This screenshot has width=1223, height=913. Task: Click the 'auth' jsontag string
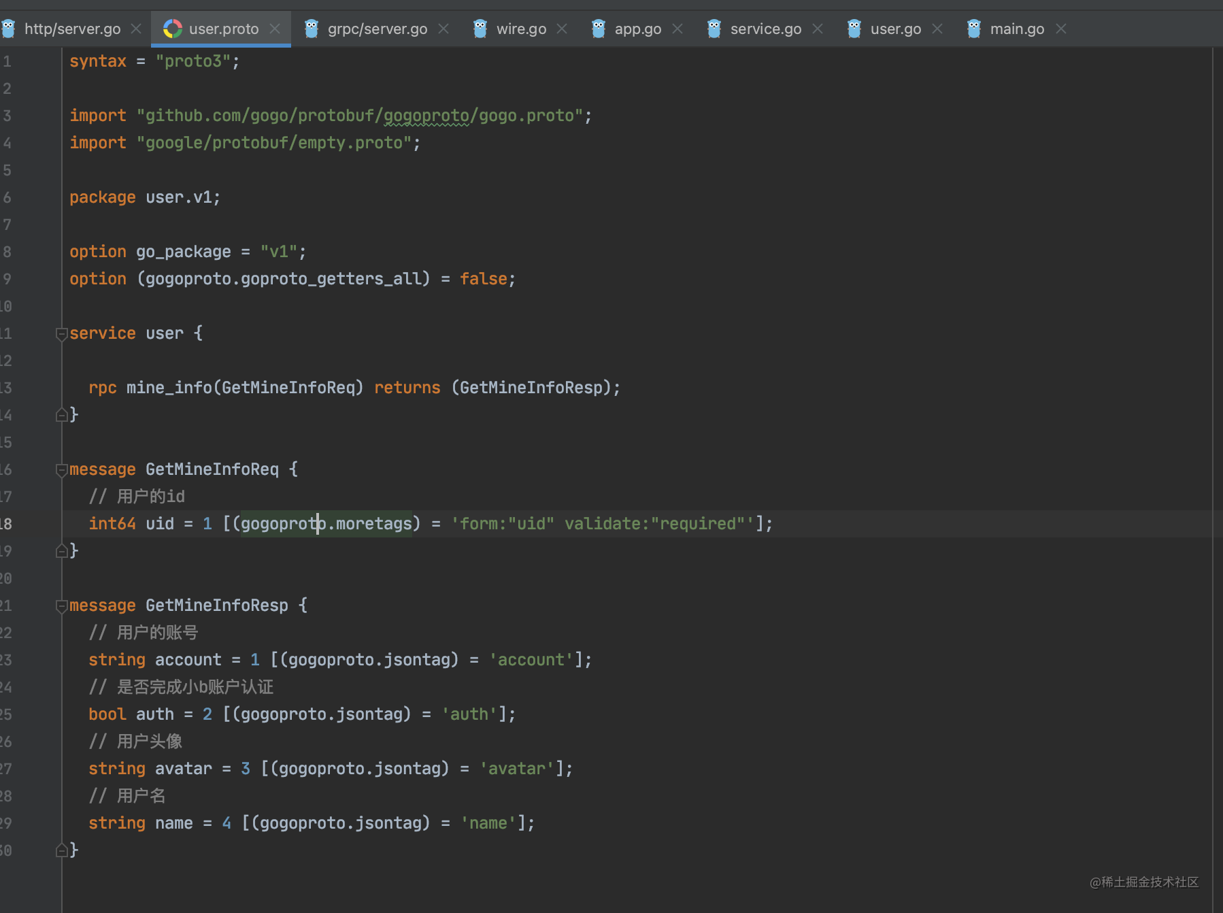point(469,714)
